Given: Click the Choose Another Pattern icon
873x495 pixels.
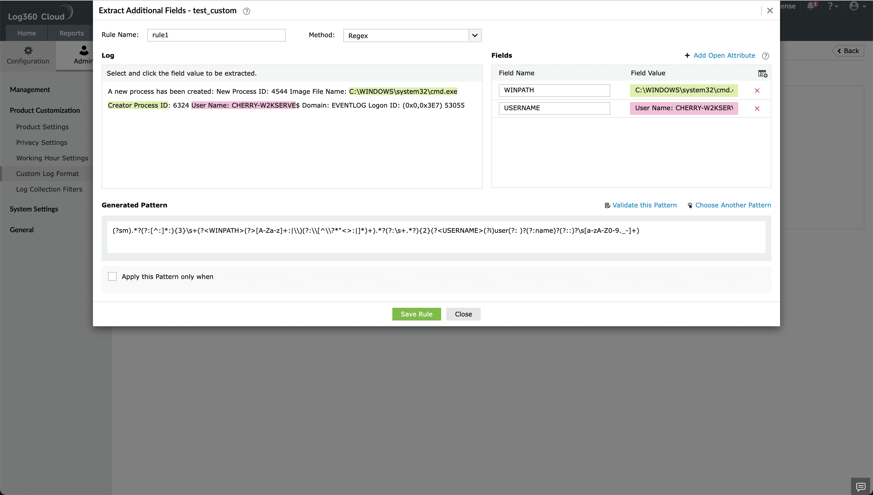Looking at the screenshot, I should [691, 205].
